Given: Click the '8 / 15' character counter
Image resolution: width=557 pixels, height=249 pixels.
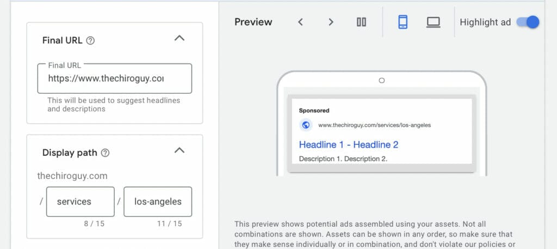Looking at the screenshot, I should (94, 224).
